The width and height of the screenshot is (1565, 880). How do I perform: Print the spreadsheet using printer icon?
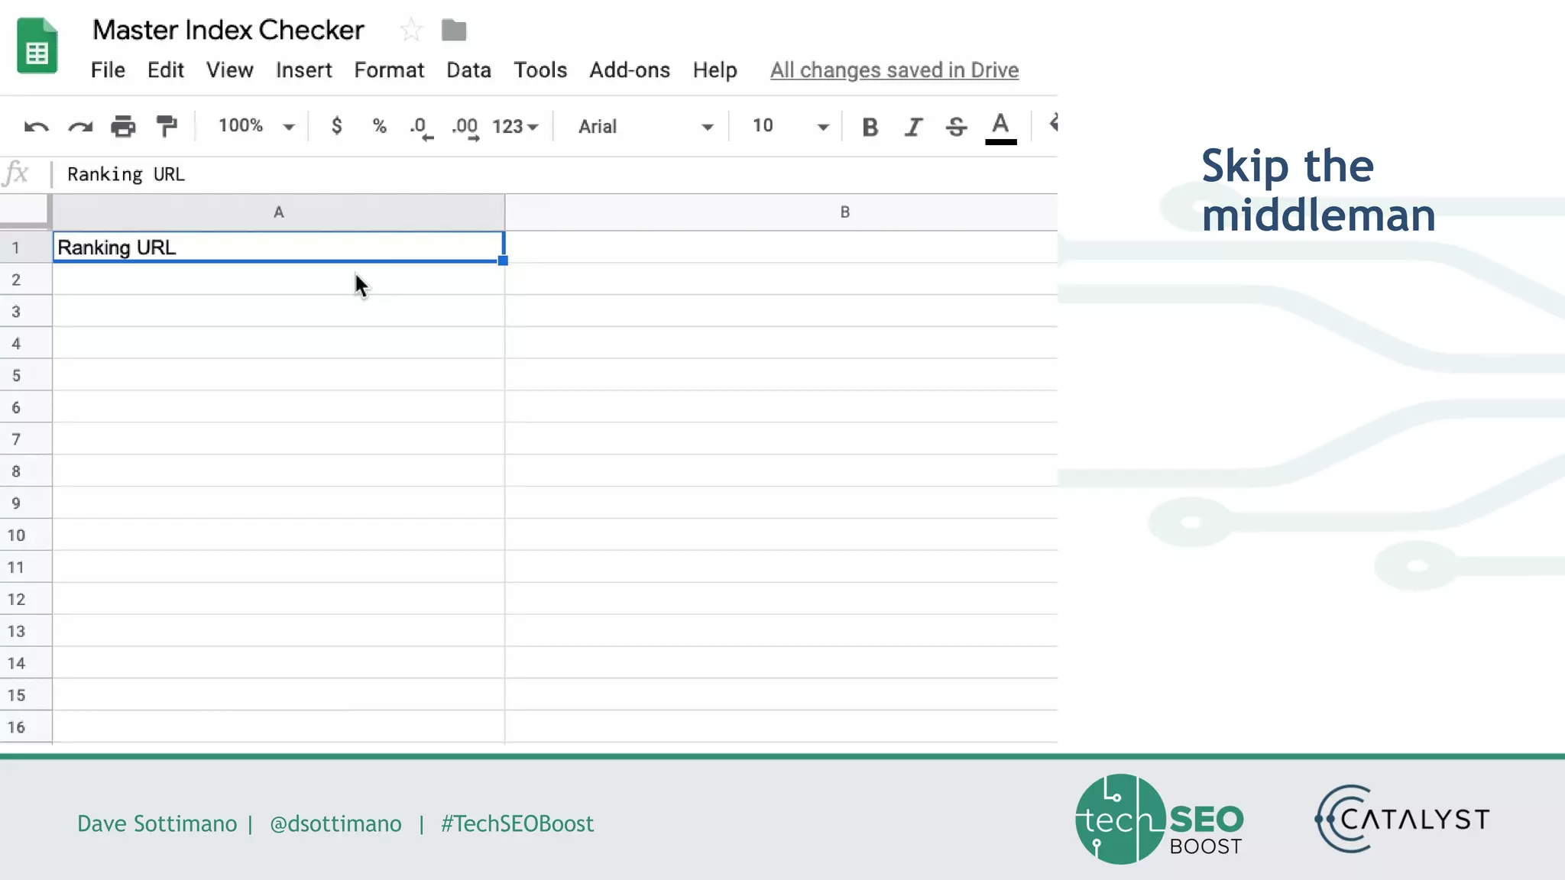tap(123, 126)
